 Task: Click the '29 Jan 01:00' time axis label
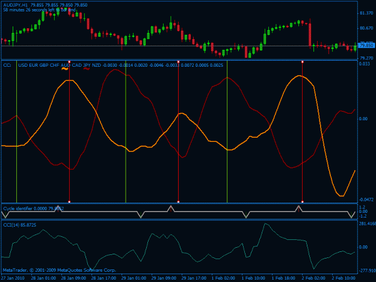click(134, 278)
